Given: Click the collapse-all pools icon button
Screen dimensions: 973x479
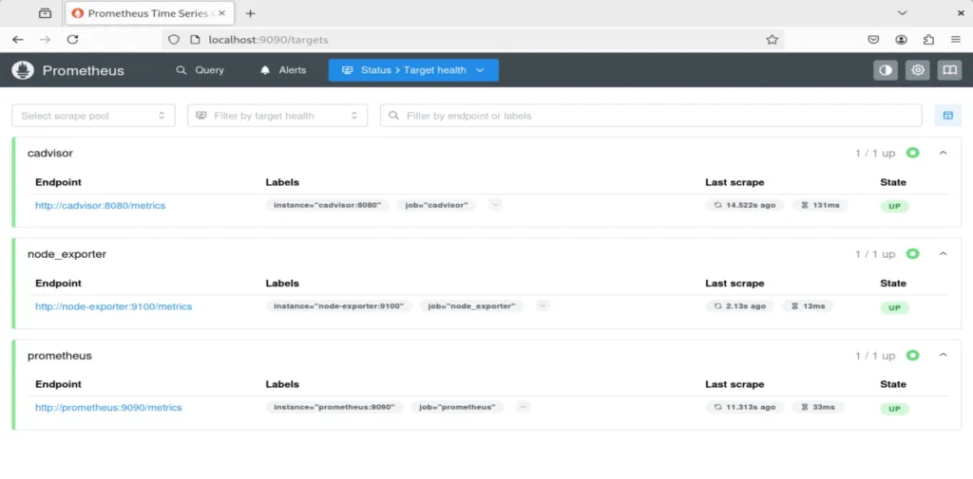Looking at the screenshot, I should click(947, 116).
